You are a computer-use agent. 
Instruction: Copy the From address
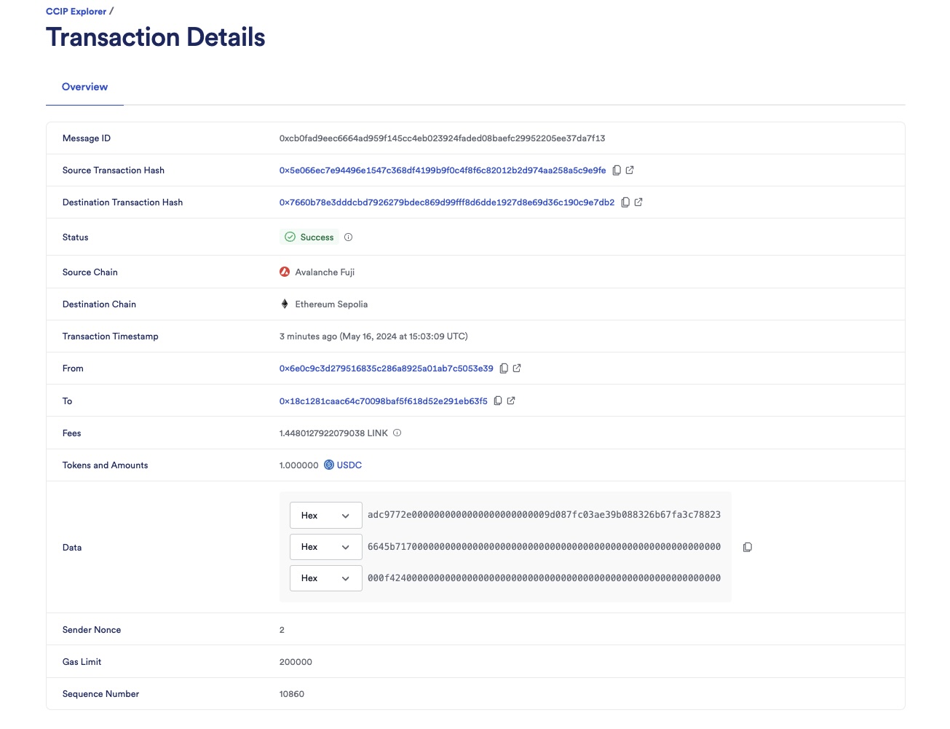point(504,368)
